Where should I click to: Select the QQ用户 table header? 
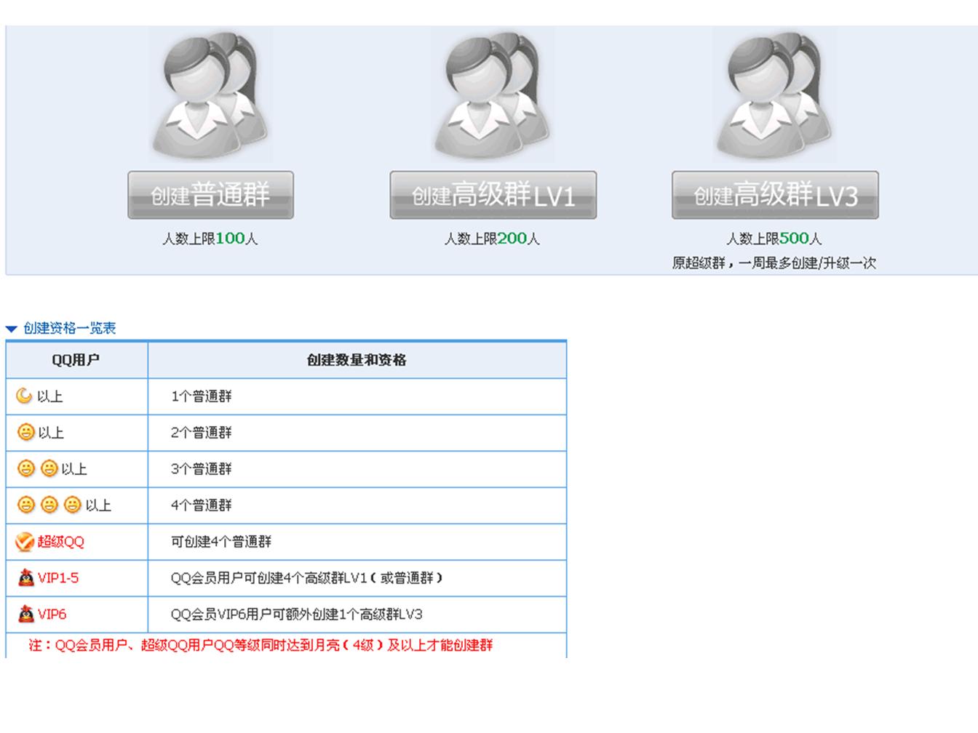tap(76, 360)
